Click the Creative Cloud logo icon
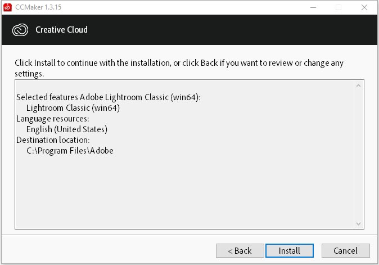 point(20,30)
